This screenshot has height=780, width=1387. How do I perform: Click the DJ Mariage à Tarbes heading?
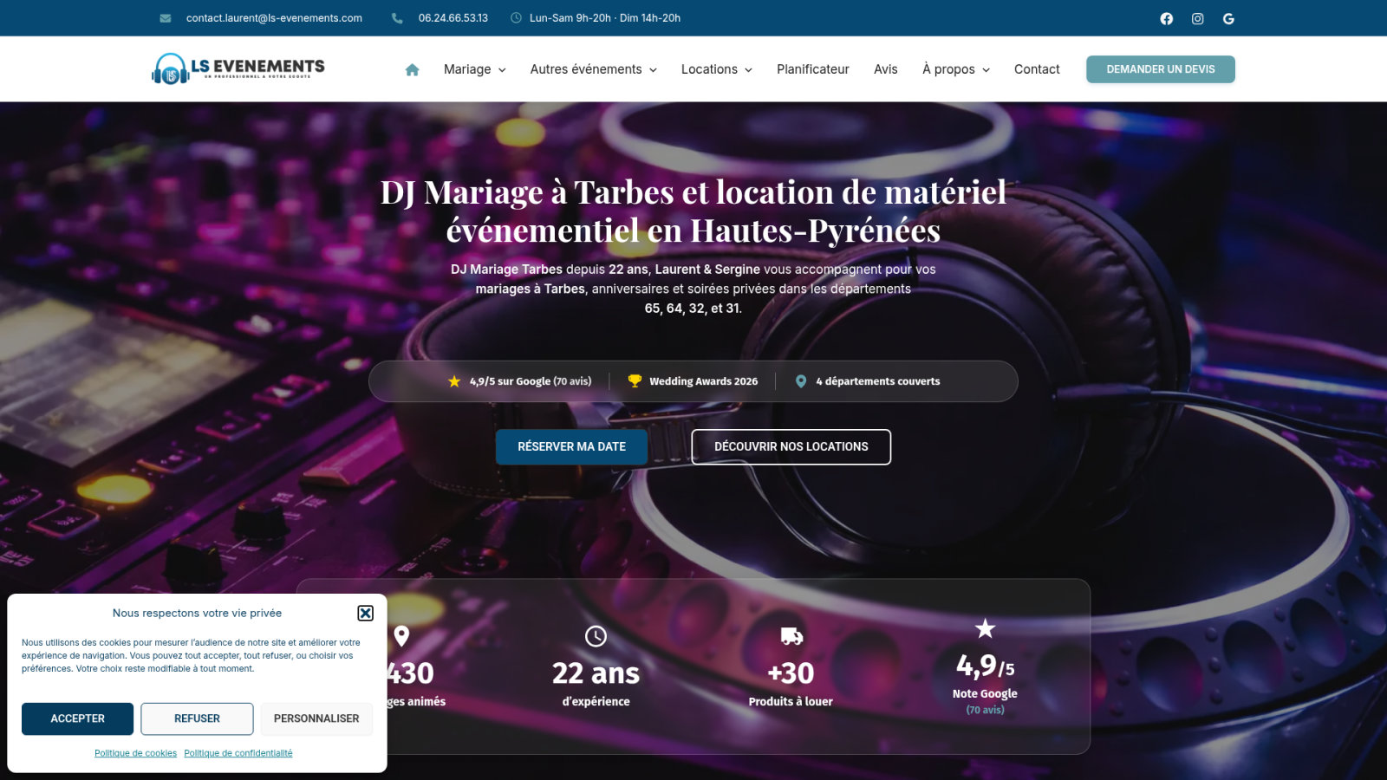click(693, 211)
